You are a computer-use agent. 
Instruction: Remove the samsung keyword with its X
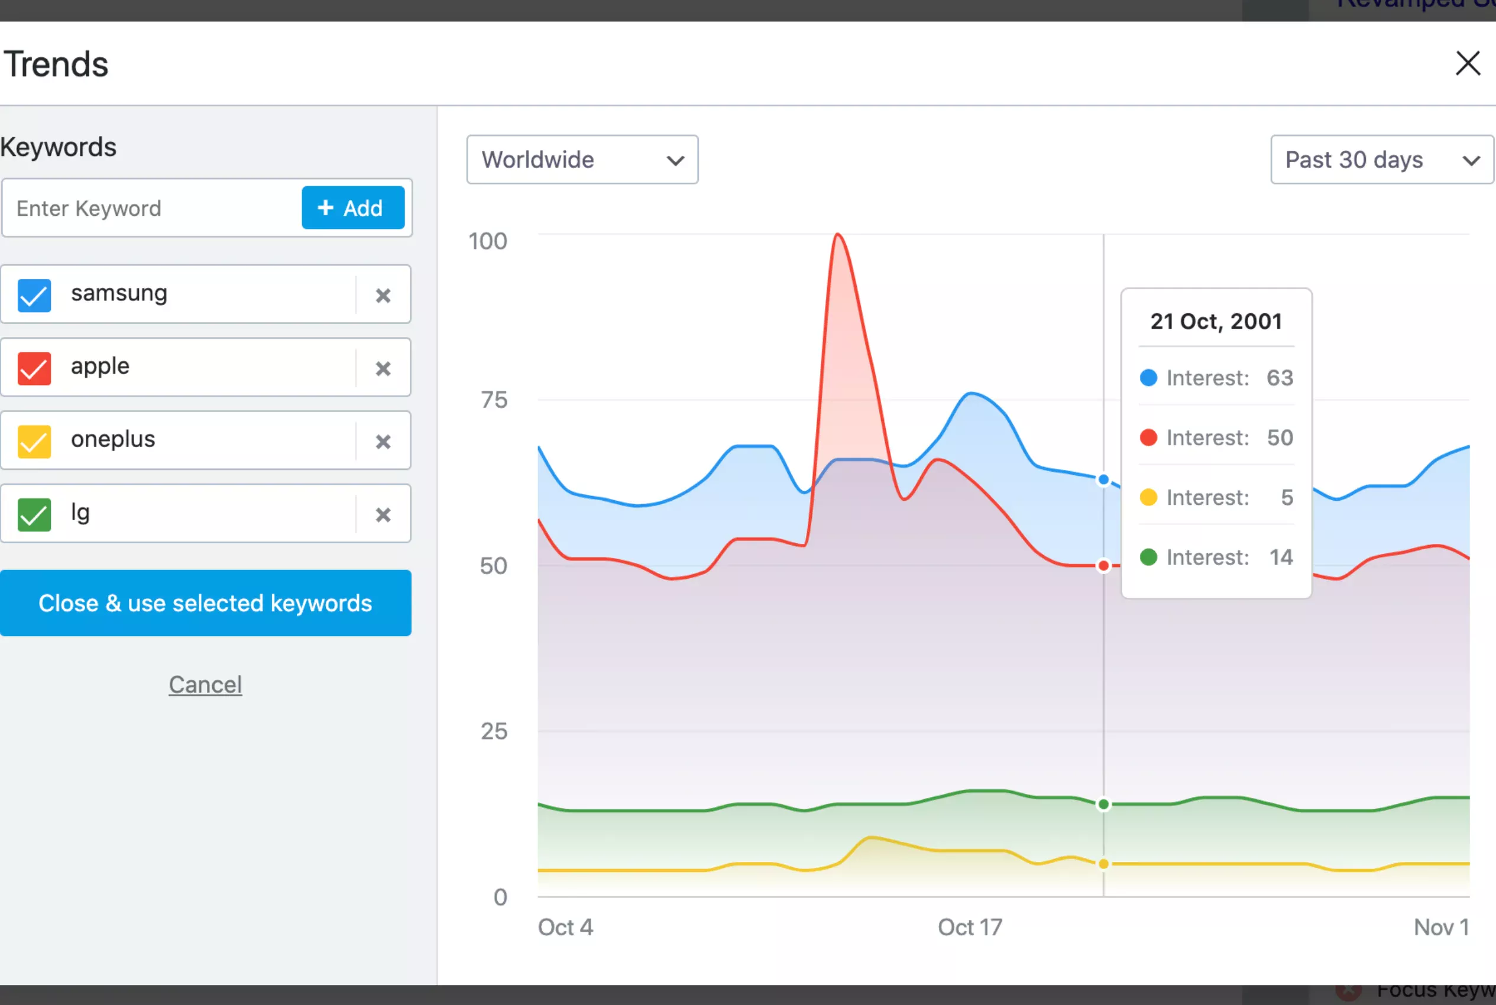[383, 296]
